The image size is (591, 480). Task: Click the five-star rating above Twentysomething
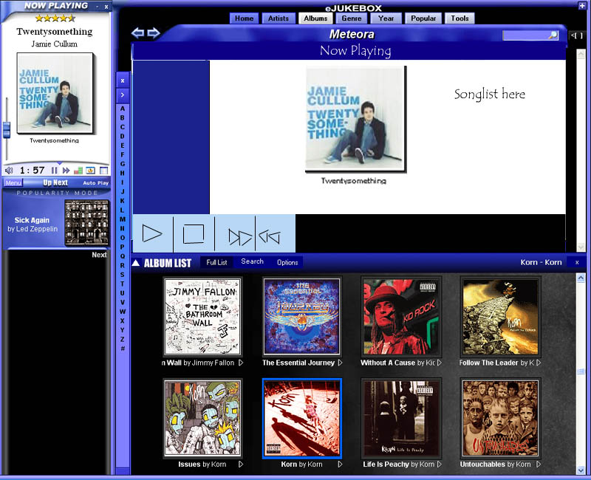click(x=55, y=18)
